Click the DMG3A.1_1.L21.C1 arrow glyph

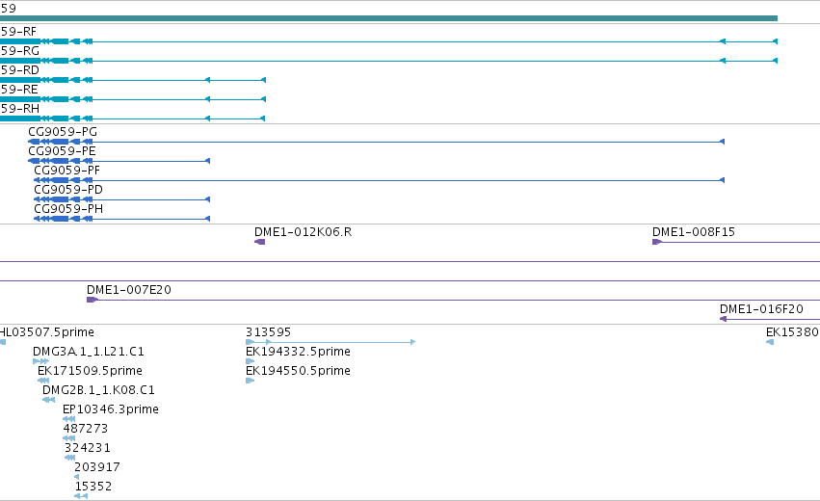[40, 361]
